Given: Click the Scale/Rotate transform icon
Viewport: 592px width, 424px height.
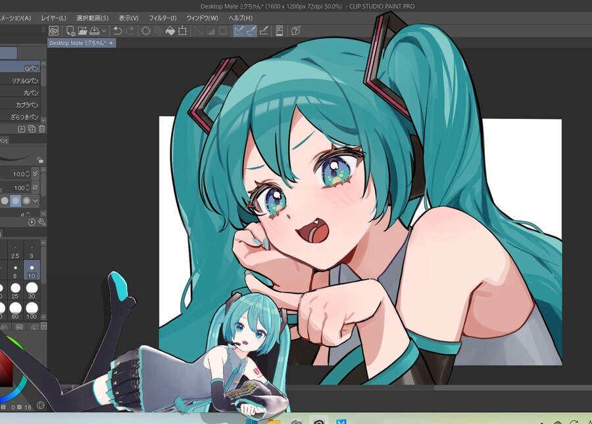Looking at the screenshot, I should [x=182, y=30].
